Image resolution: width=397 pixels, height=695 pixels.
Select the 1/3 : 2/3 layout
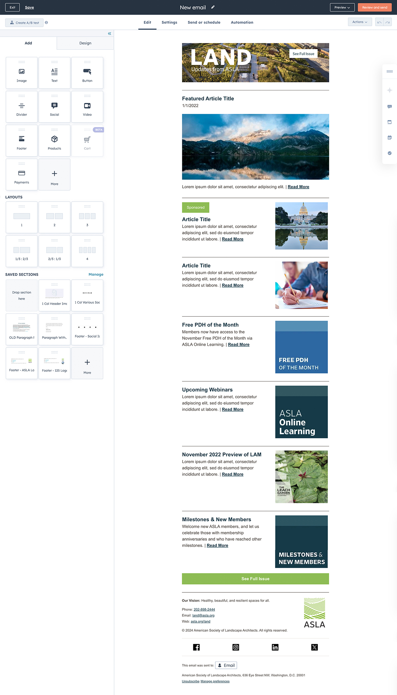point(22,251)
